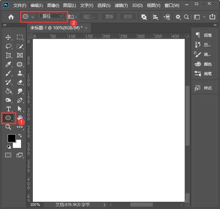The height and width of the screenshot is (209, 220).
Task: Select the Horizontal Type tool
Action: click(8, 109)
